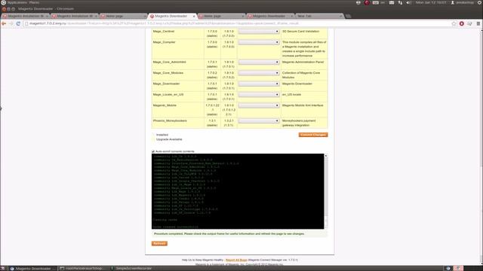
Task: Open the action dropdown for Mage_Compiler
Action: pyautogui.click(x=259, y=42)
